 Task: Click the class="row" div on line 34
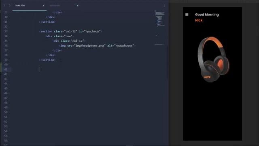click(x=59, y=36)
